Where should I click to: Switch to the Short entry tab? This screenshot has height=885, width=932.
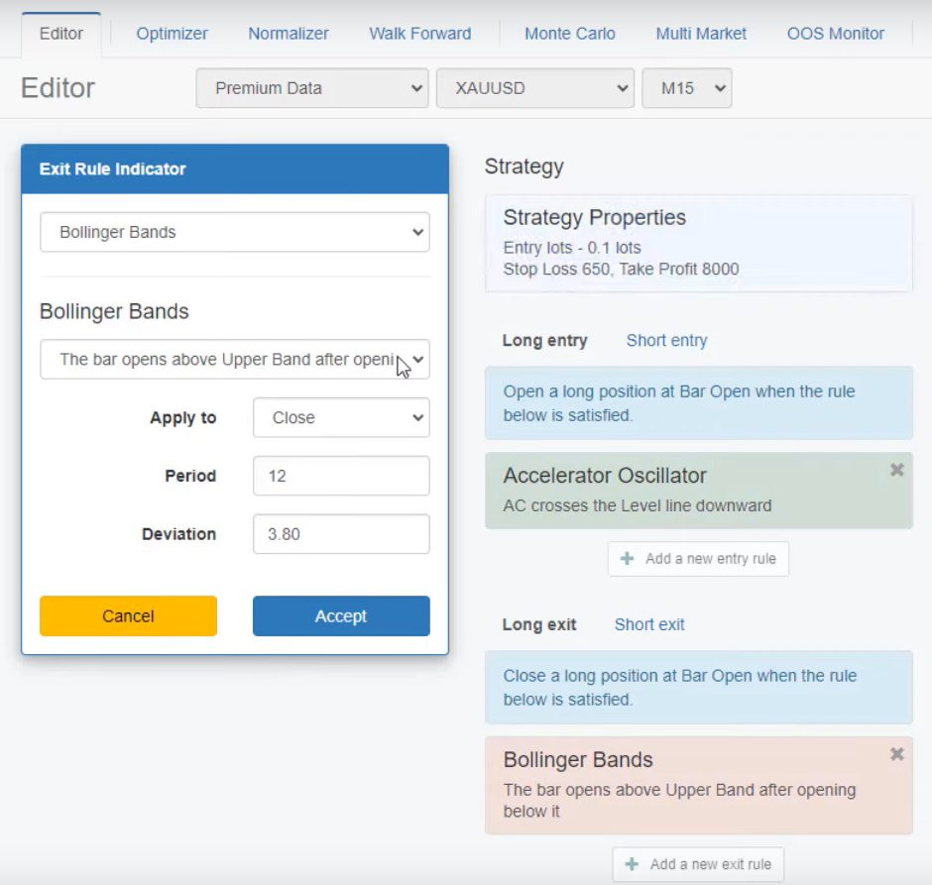[666, 341]
